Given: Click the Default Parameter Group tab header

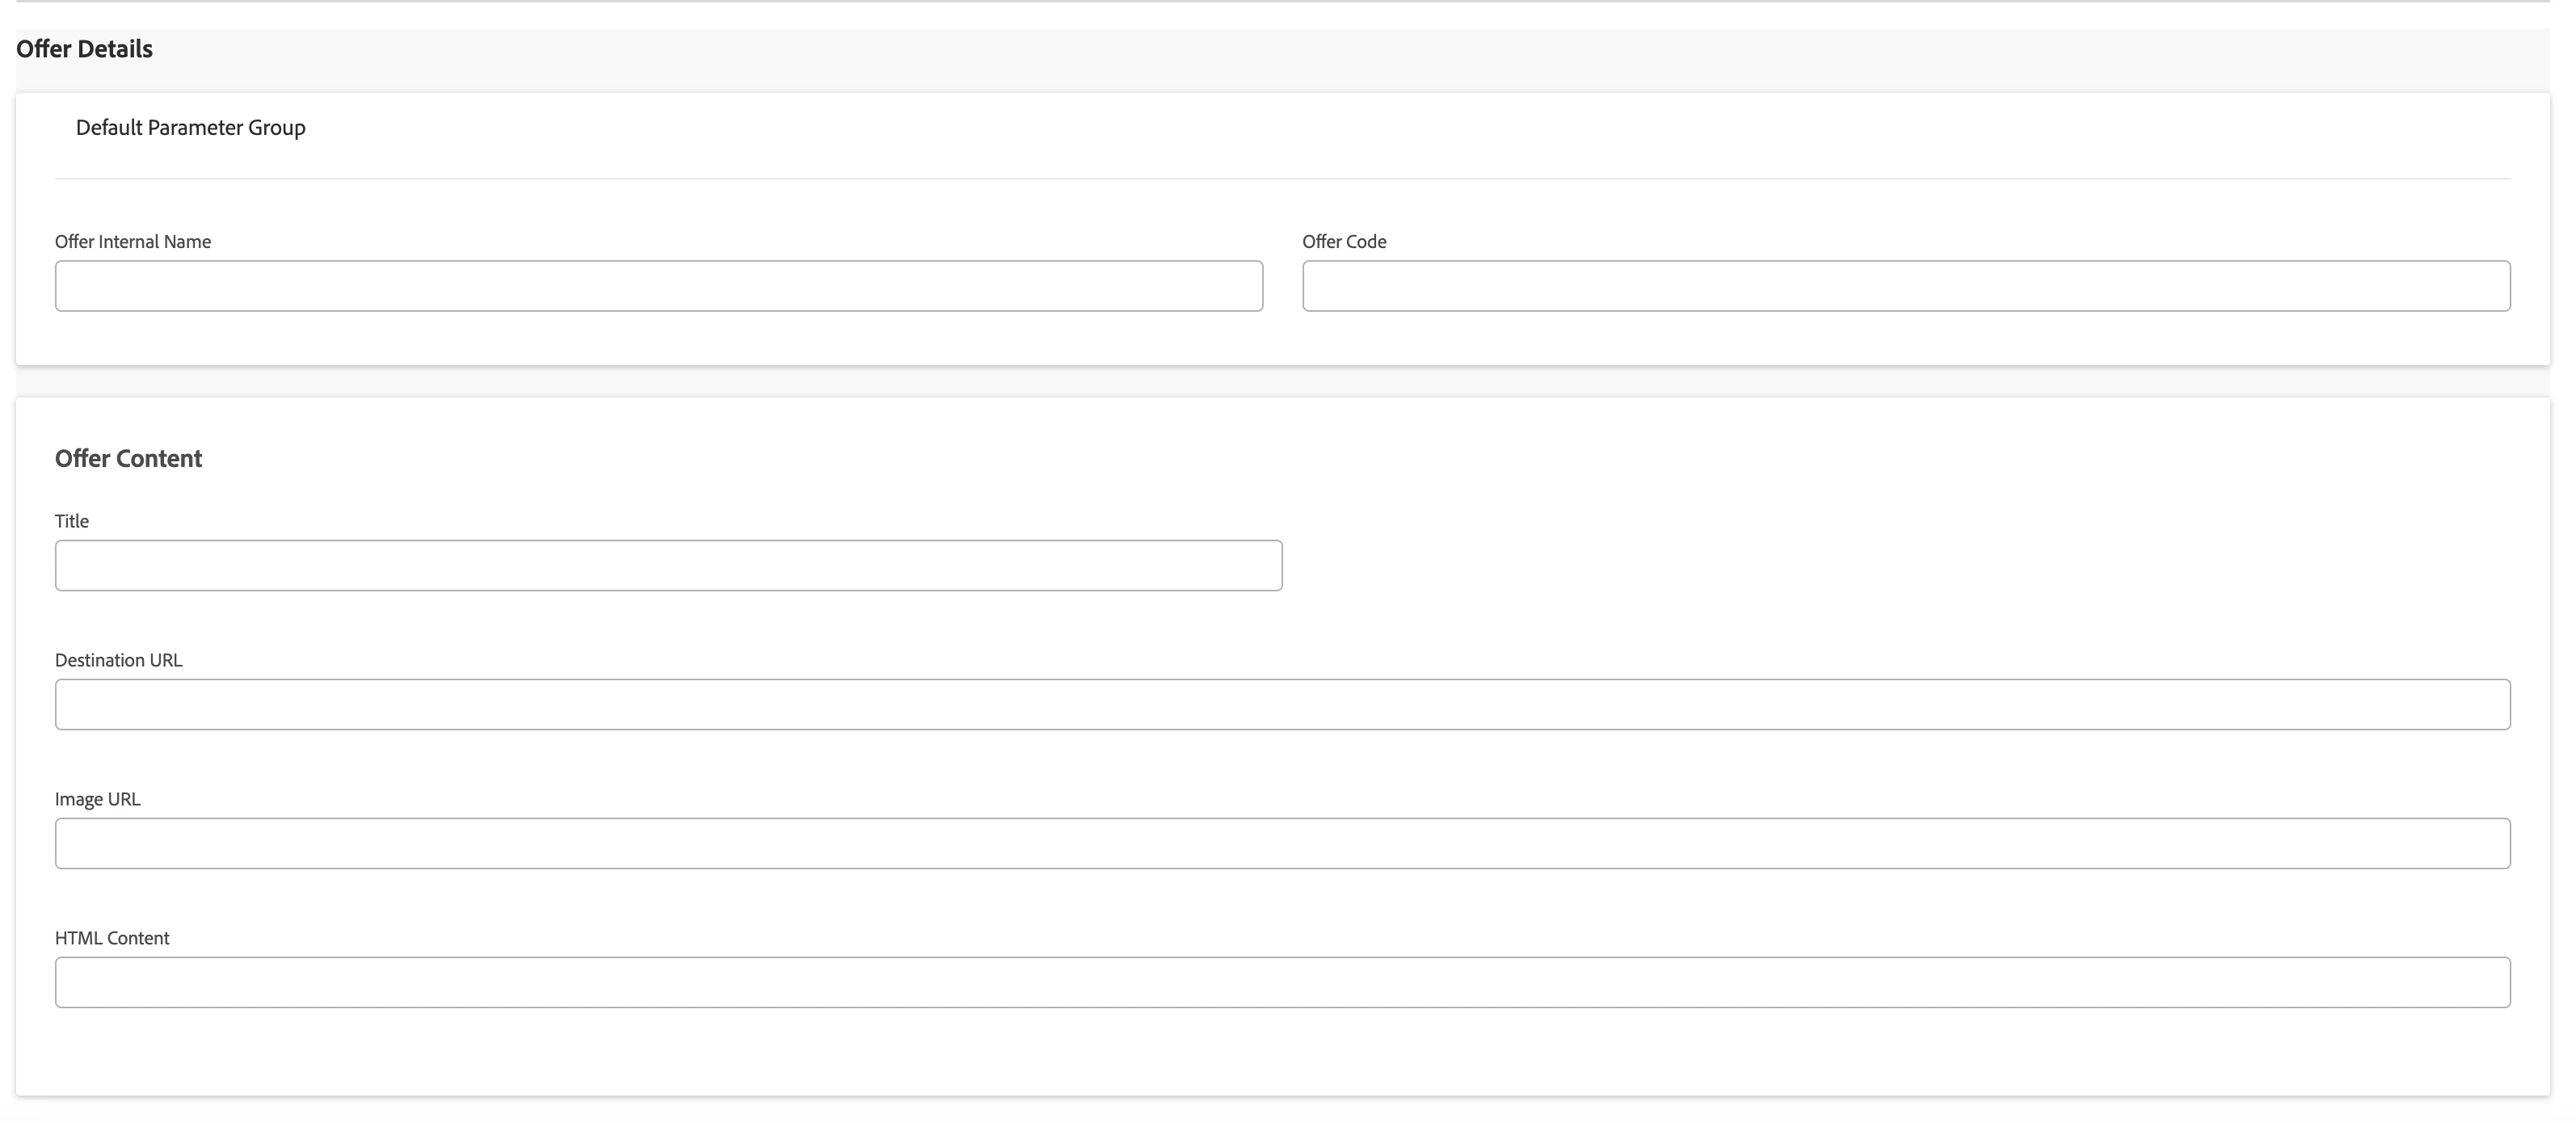Looking at the screenshot, I should 190,128.
